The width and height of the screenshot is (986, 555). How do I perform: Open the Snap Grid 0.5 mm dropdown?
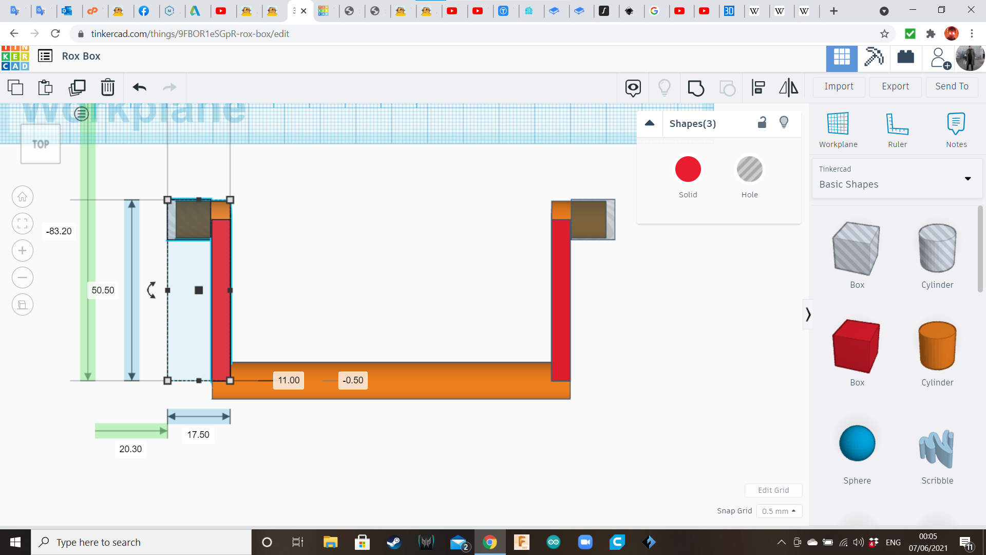tap(779, 511)
